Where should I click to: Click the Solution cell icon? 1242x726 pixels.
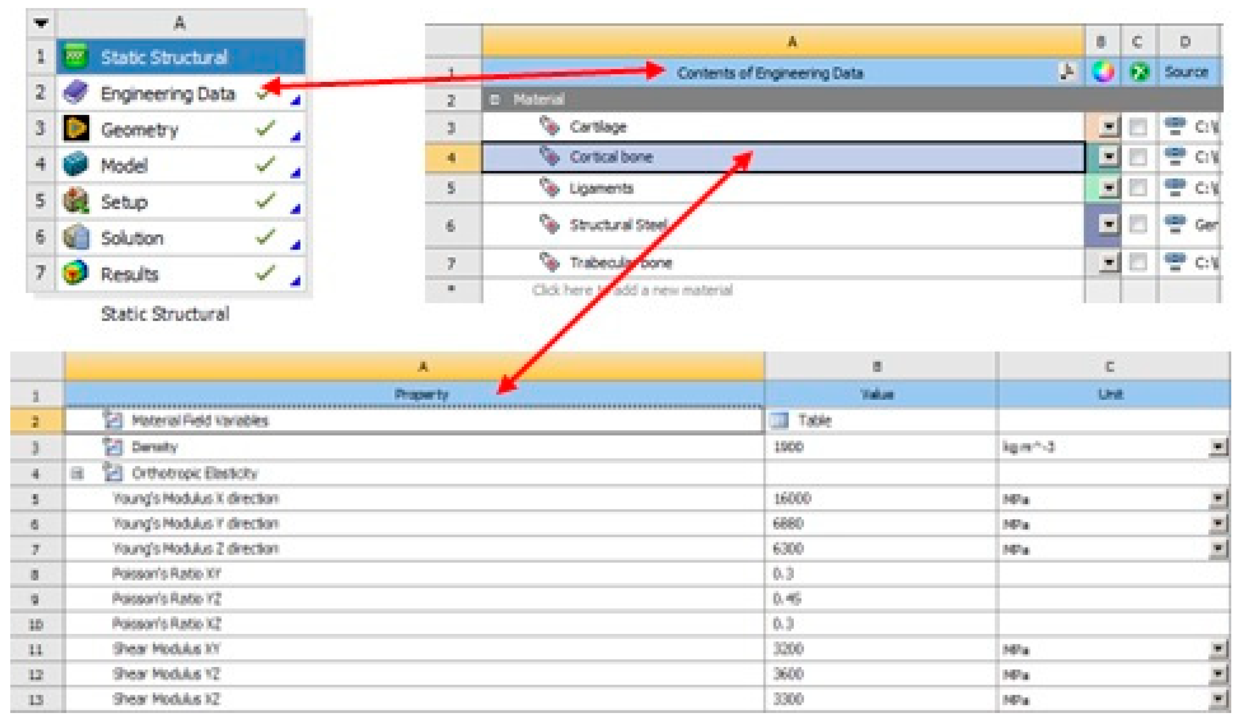coord(76,238)
